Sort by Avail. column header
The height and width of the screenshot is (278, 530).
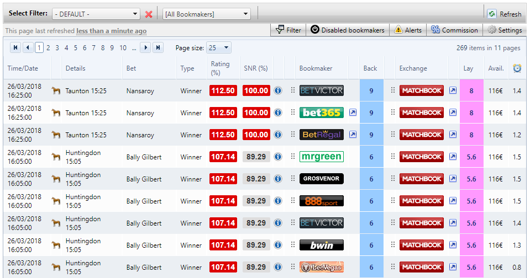coord(496,68)
